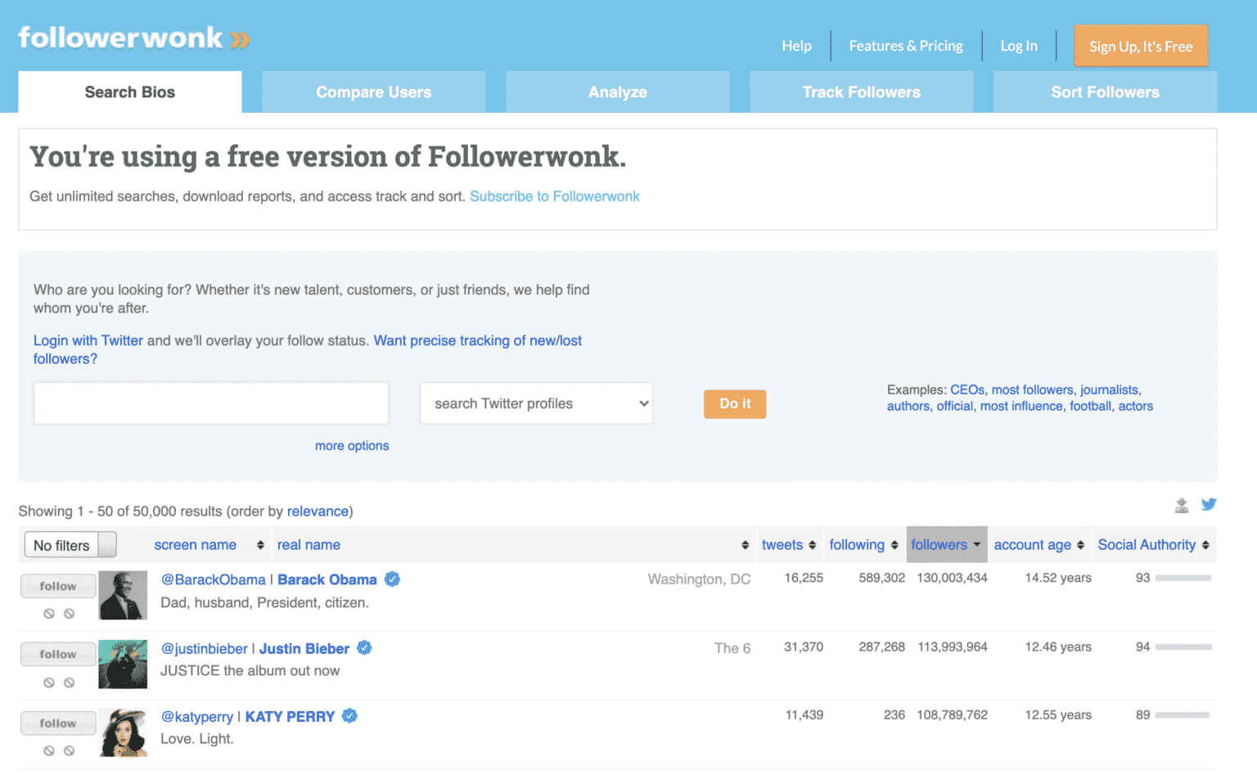1257x775 pixels.
Task: Click the verified badge next to KATY PERRY
Action: point(349,715)
